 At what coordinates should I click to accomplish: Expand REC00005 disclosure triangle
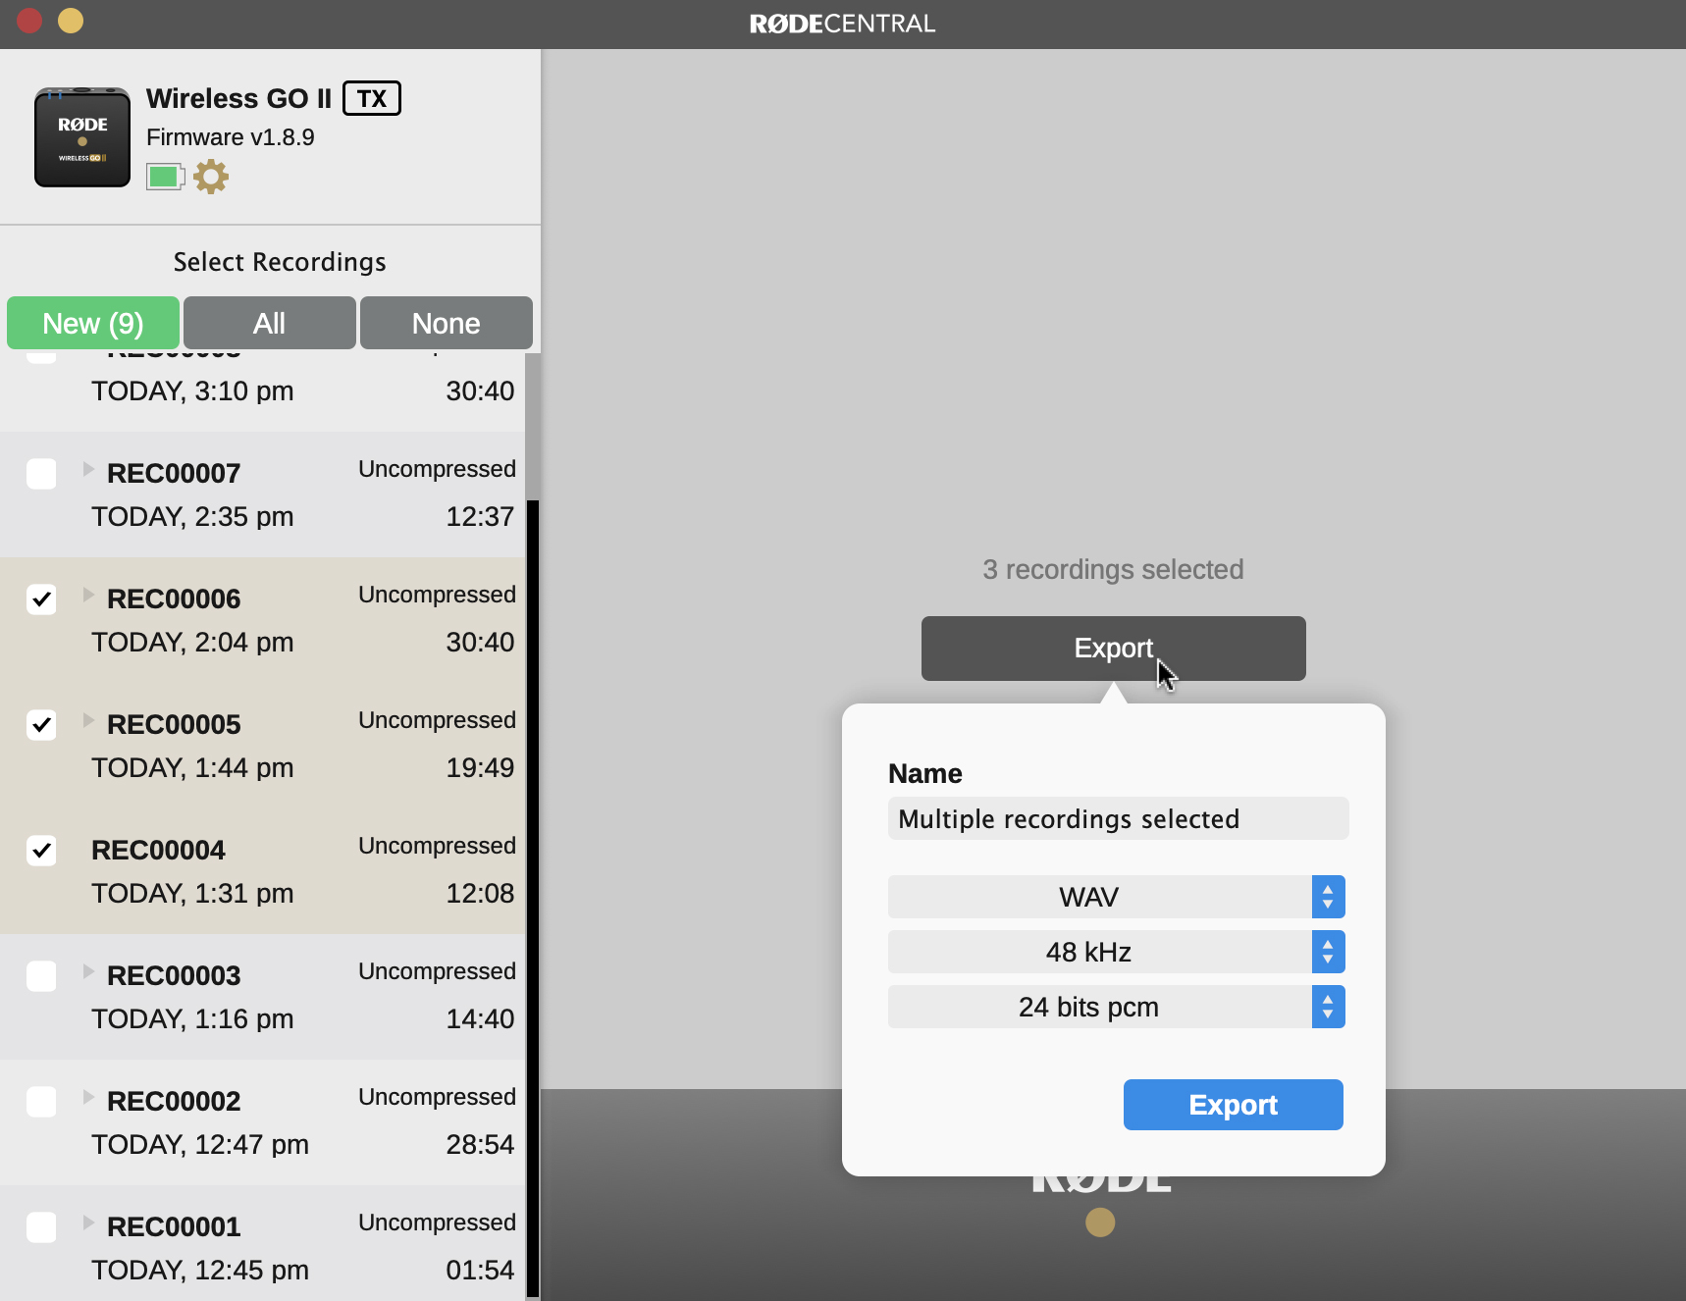tap(88, 720)
